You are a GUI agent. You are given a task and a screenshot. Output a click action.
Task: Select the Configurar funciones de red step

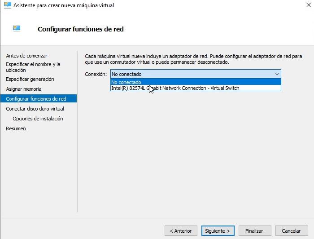[x=36, y=99]
